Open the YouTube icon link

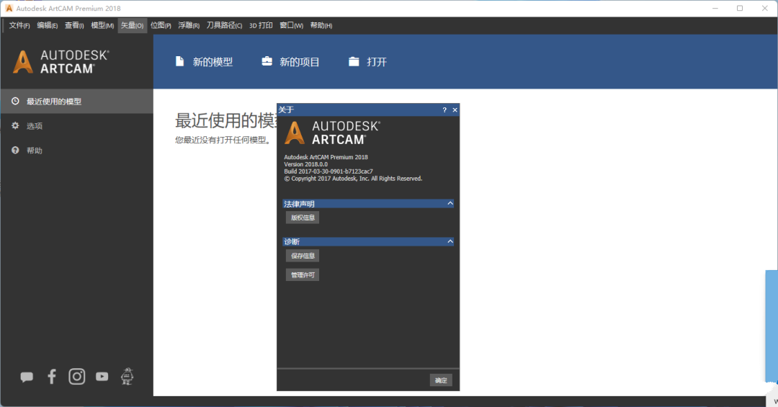point(102,377)
